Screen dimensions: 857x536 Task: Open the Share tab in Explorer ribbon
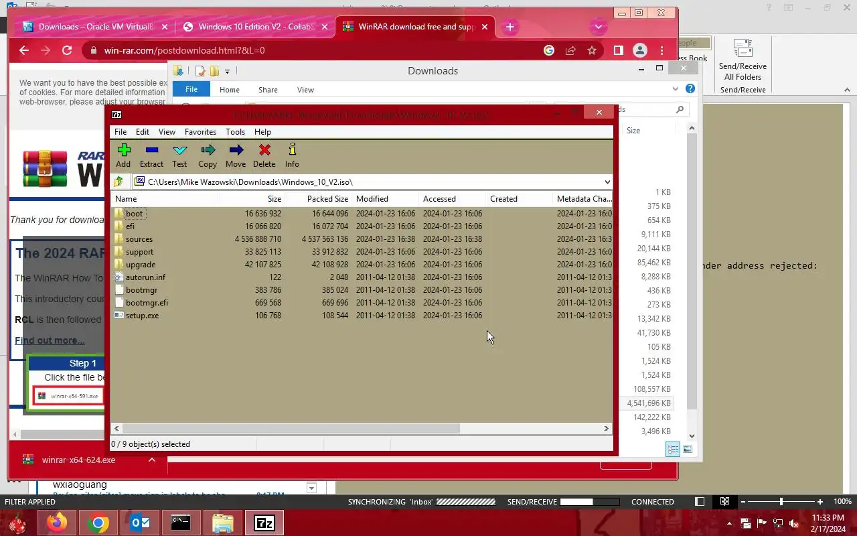tap(268, 89)
